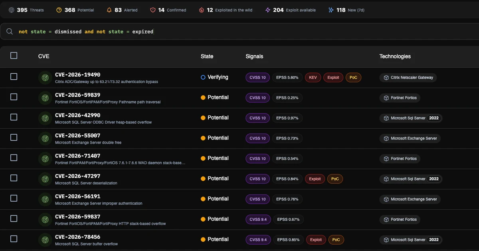Tick the checkbox for CVE-2026-56191
This screenshot has width=479, height=251.
[x=14, y=198]
